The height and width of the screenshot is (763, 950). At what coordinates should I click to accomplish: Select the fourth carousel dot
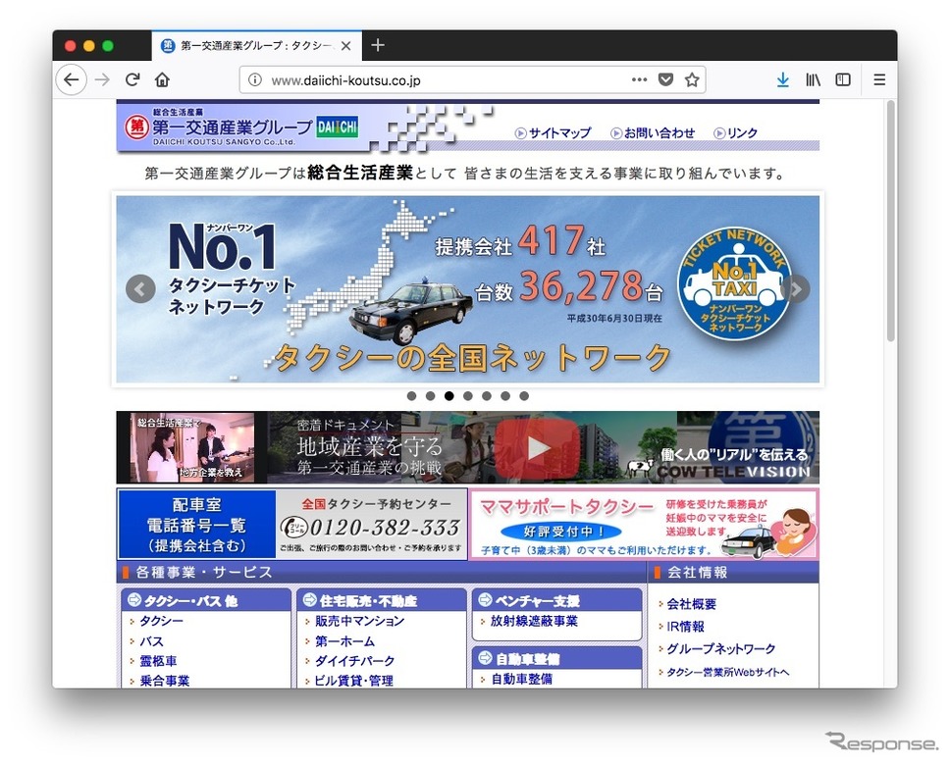click(468, 396)
